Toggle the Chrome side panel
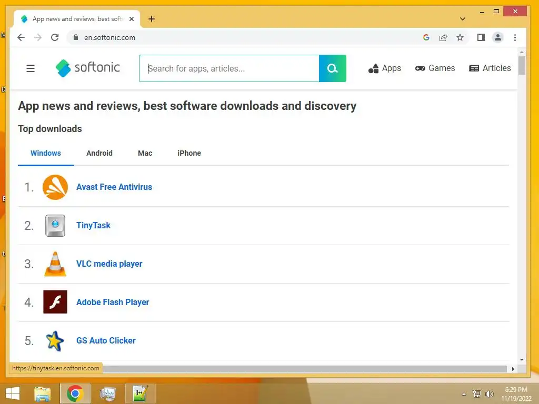The width and height of the screenshot is (539, 404). pos(481,37)
